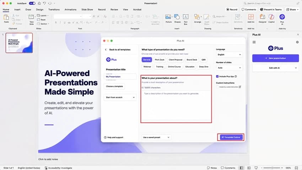
Task: Open the Shapes gallery icon
Action: (x=177, y=17)
